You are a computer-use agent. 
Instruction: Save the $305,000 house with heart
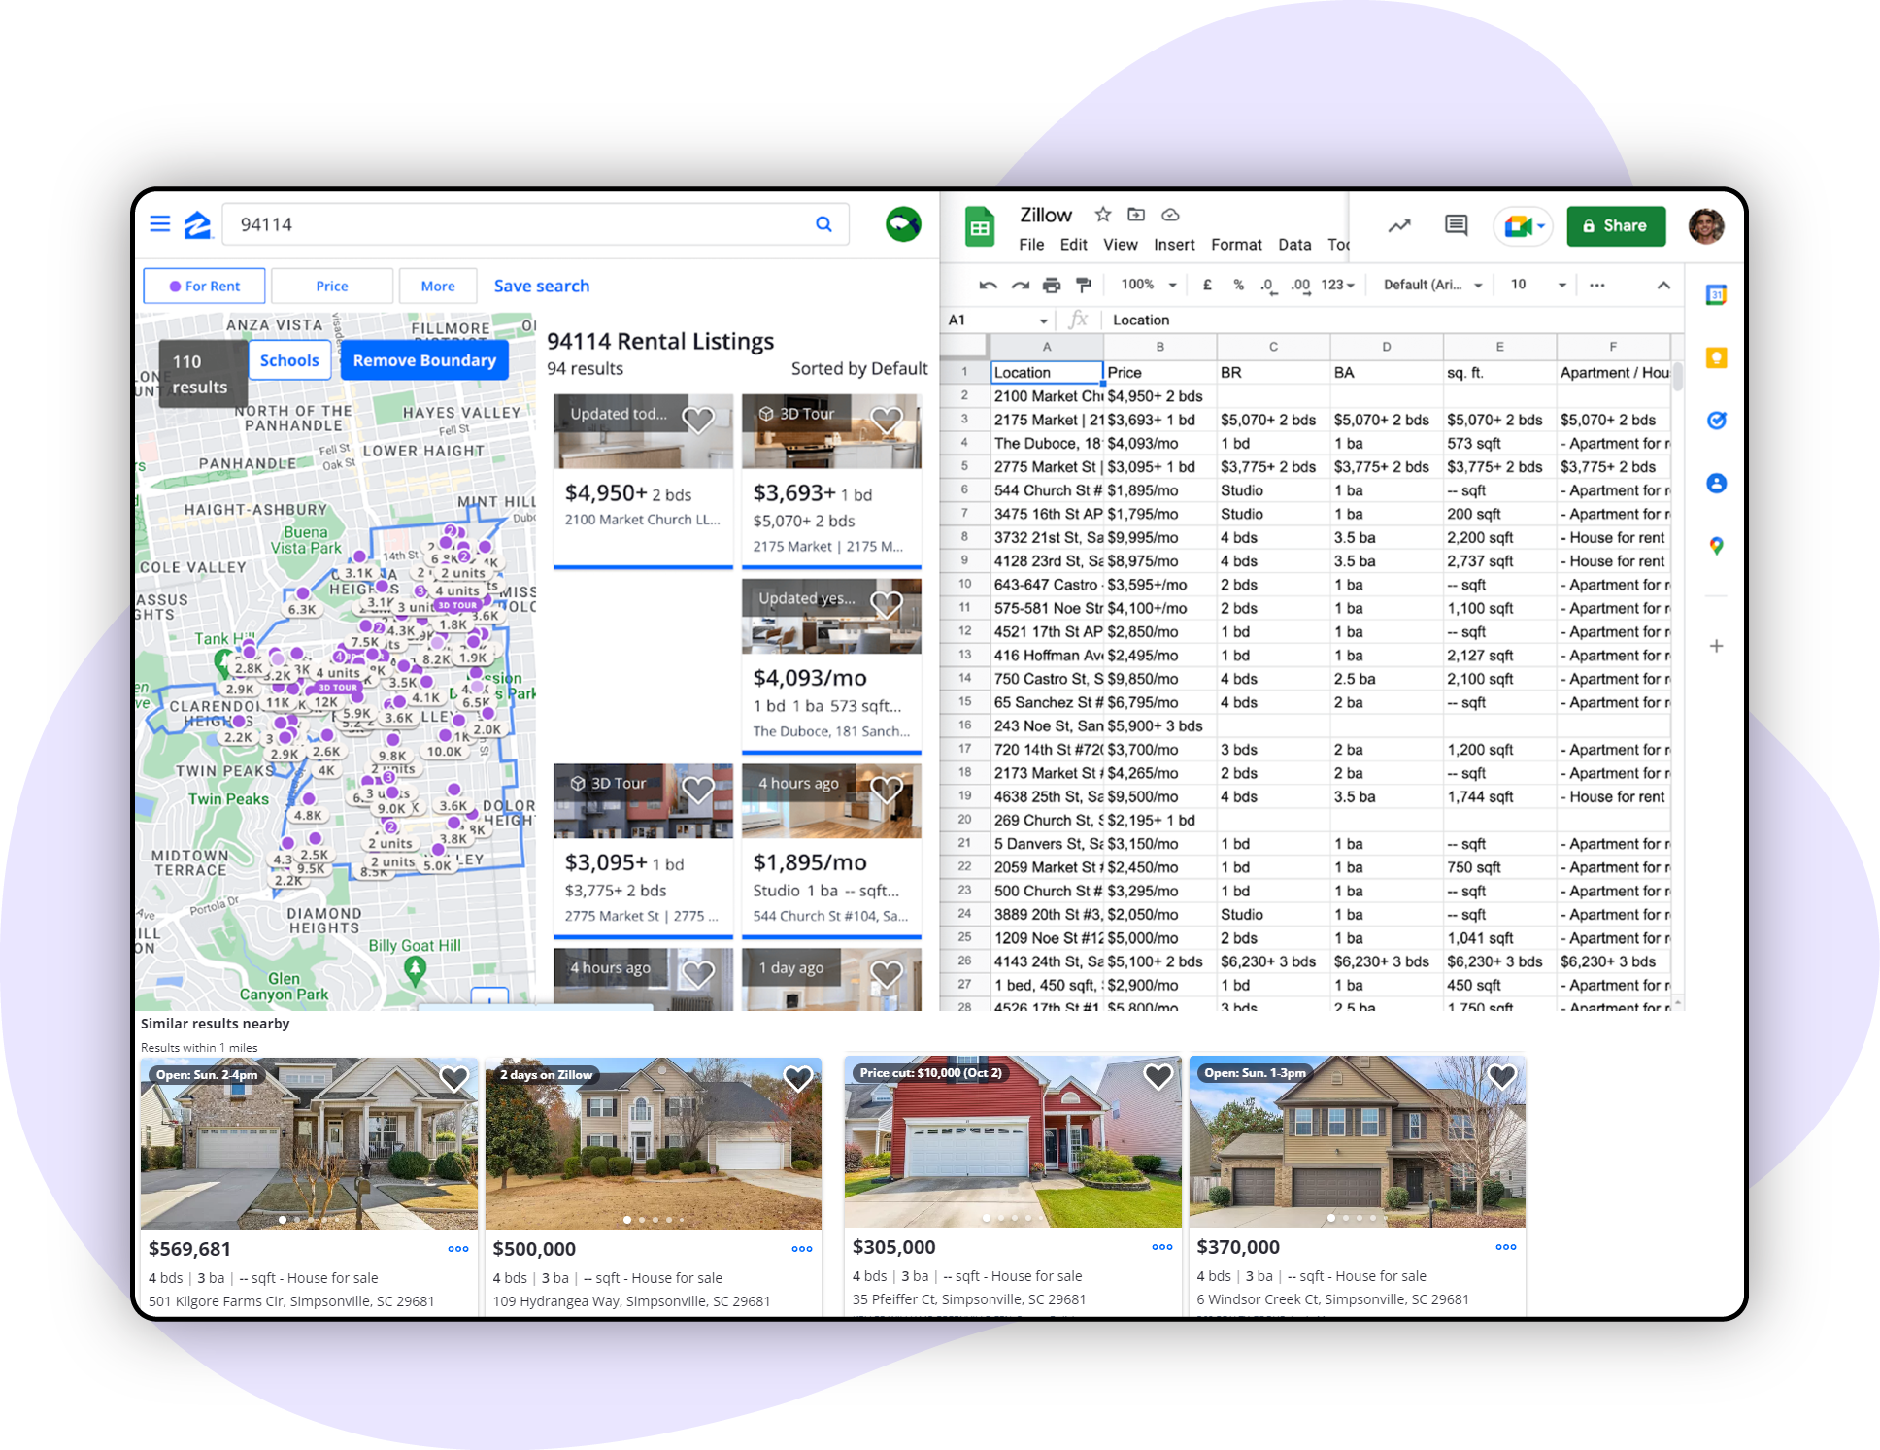1158,1075
